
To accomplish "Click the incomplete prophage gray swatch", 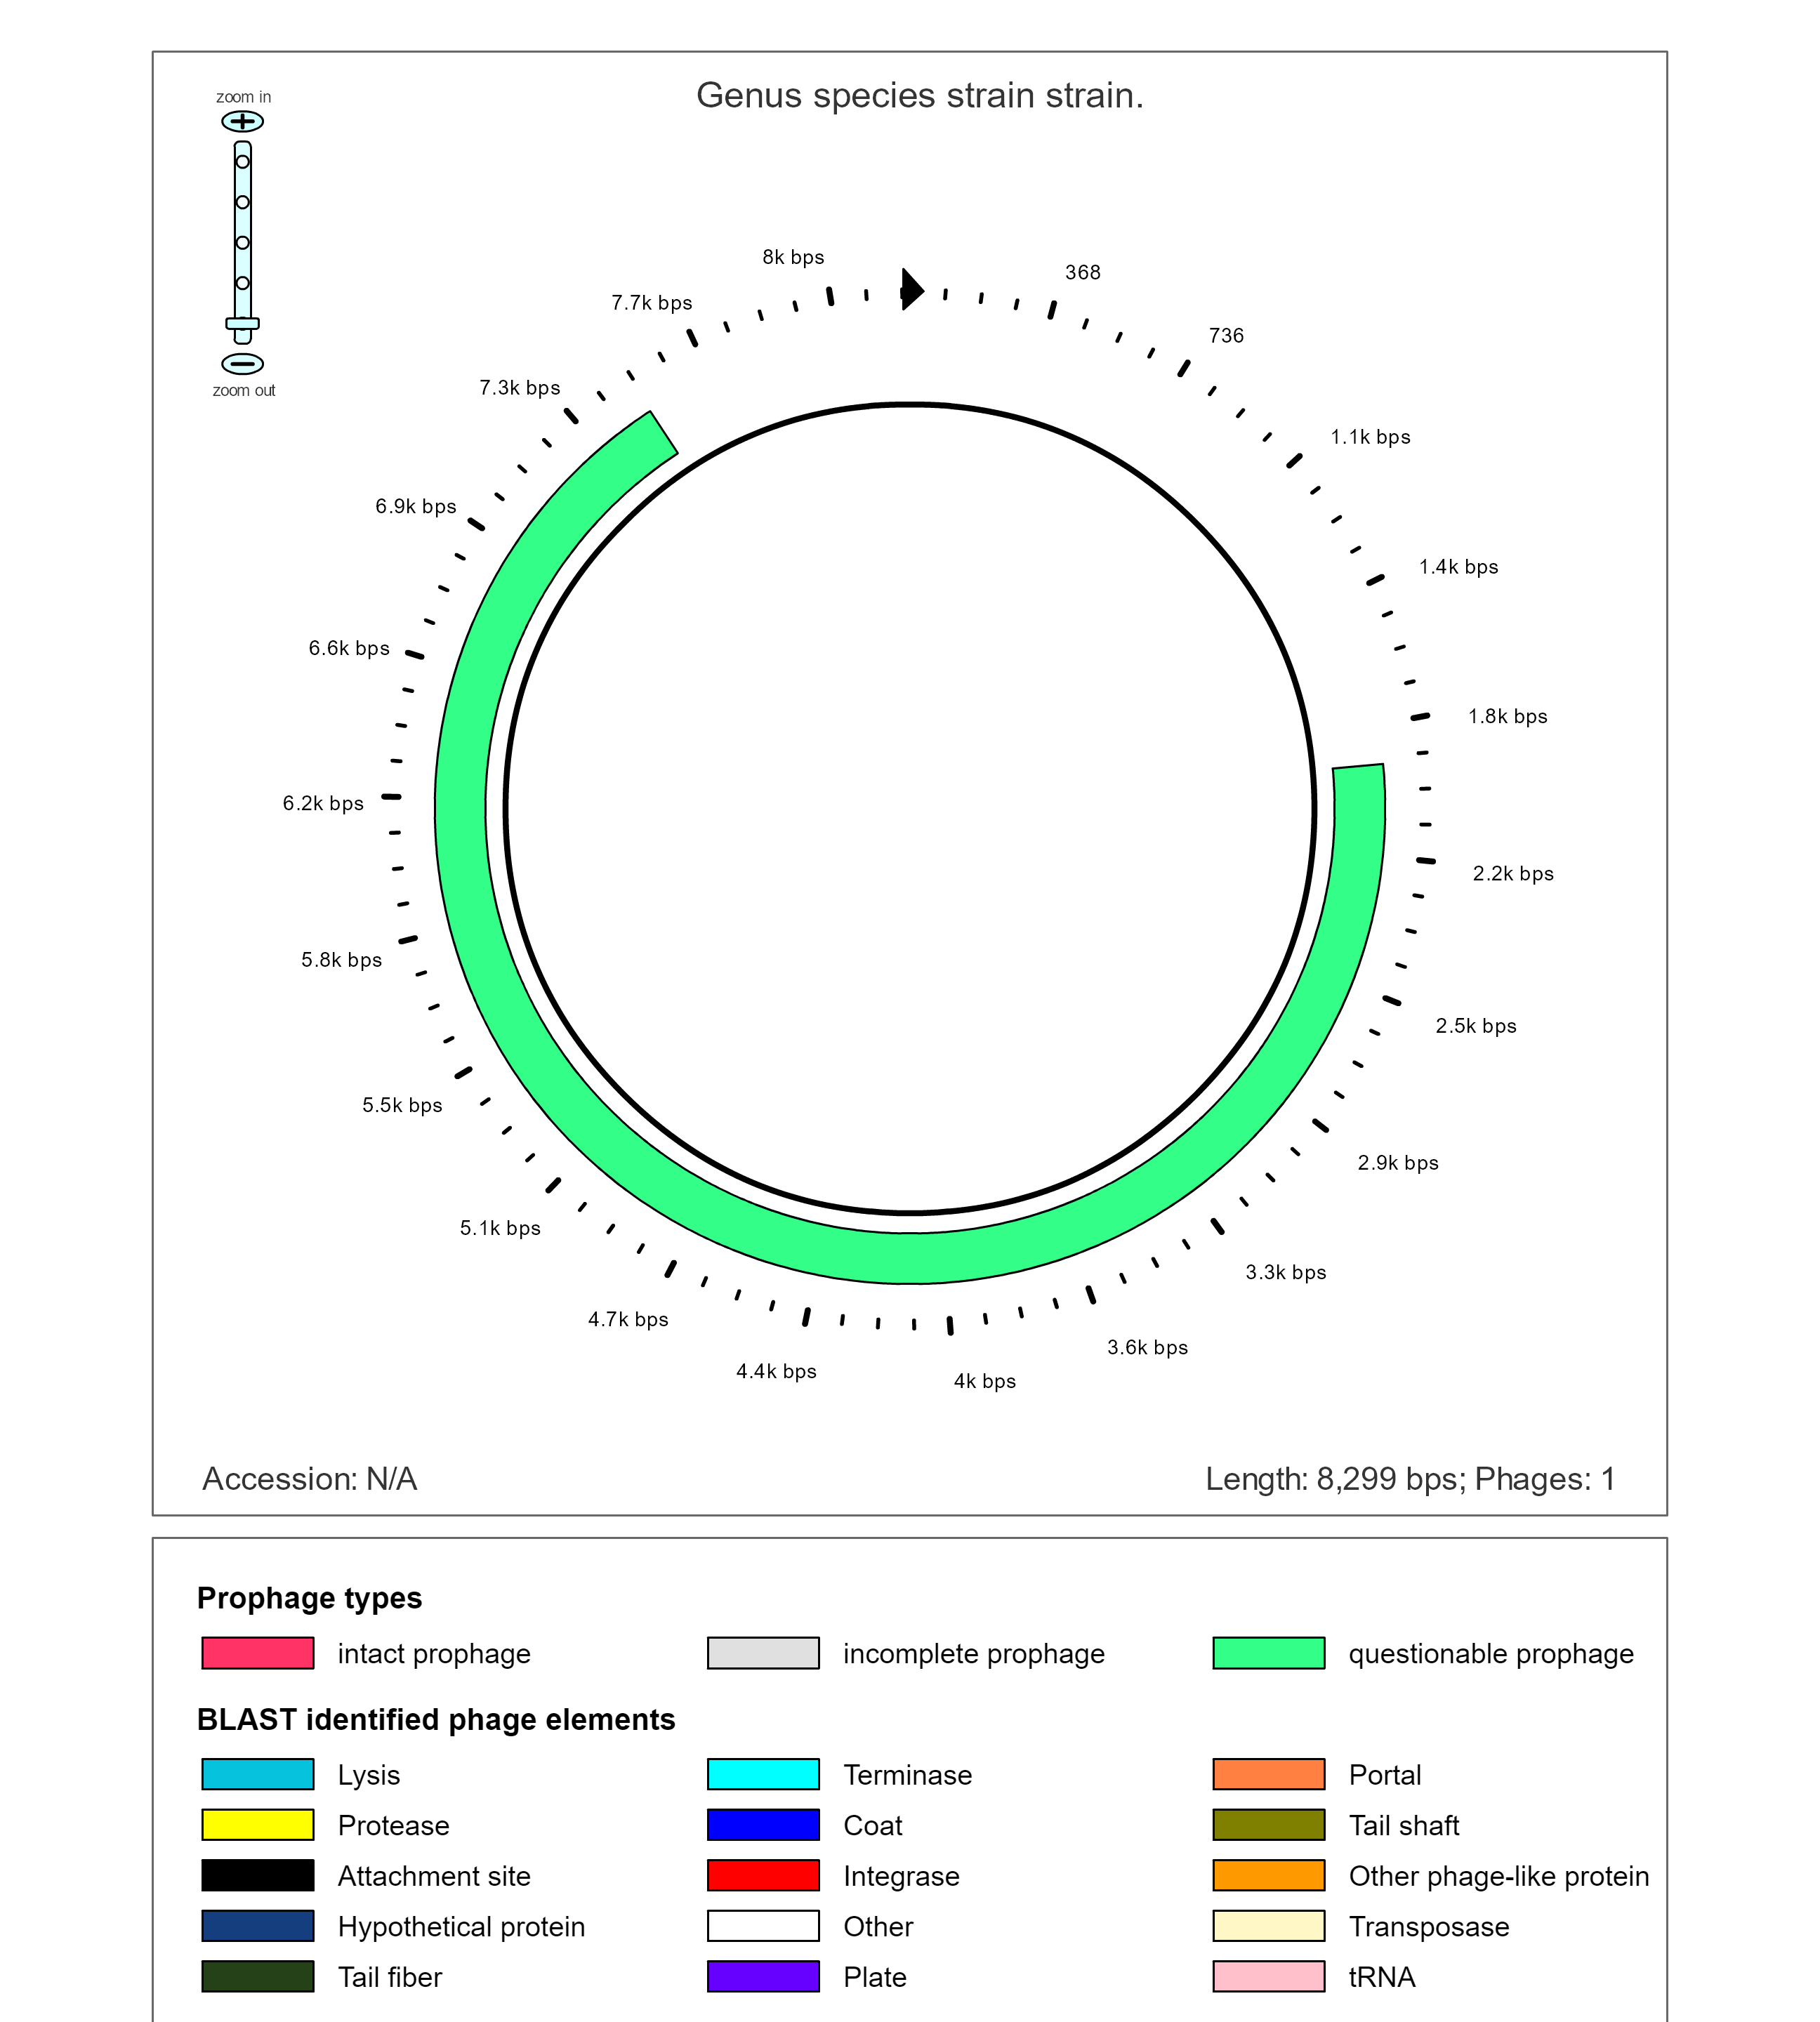I will point(763,1653).
